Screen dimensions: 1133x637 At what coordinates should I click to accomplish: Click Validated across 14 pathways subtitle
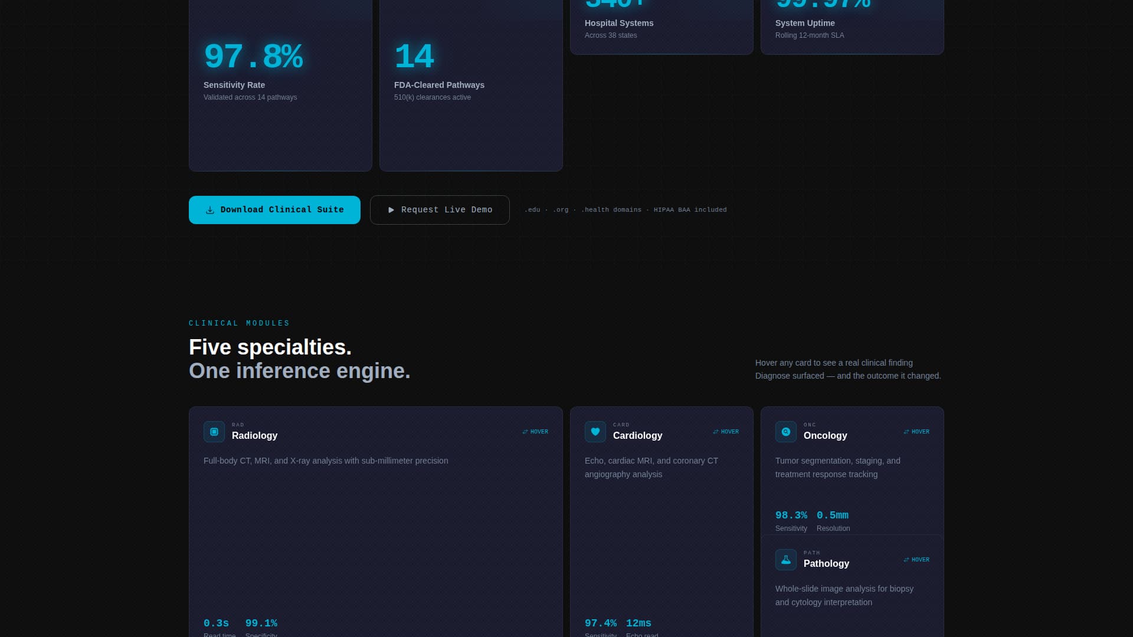pyautogui.click(x=250, y=97)
